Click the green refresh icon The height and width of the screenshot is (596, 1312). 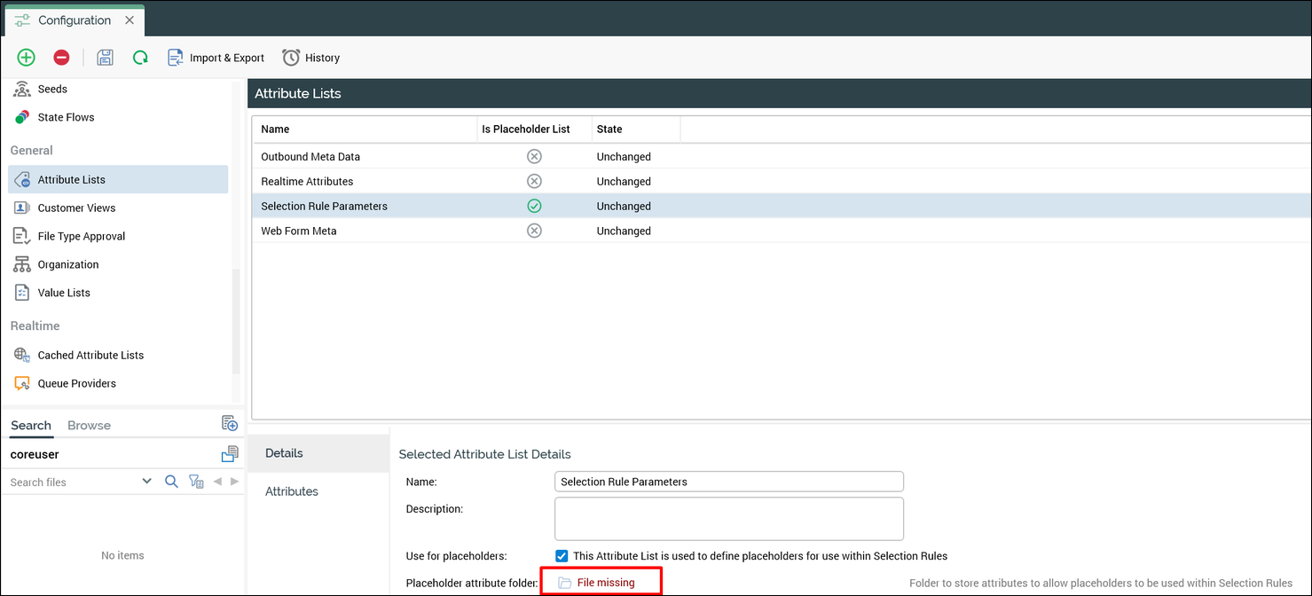[140, 58]
